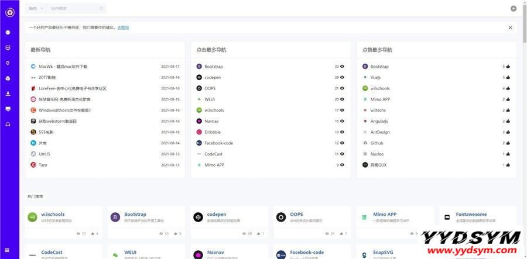Image resolution: width=527 pixels, height=259 pixels.
Task: Click the eye icon beside Bootstrap's 33 views
Action: 342,67
